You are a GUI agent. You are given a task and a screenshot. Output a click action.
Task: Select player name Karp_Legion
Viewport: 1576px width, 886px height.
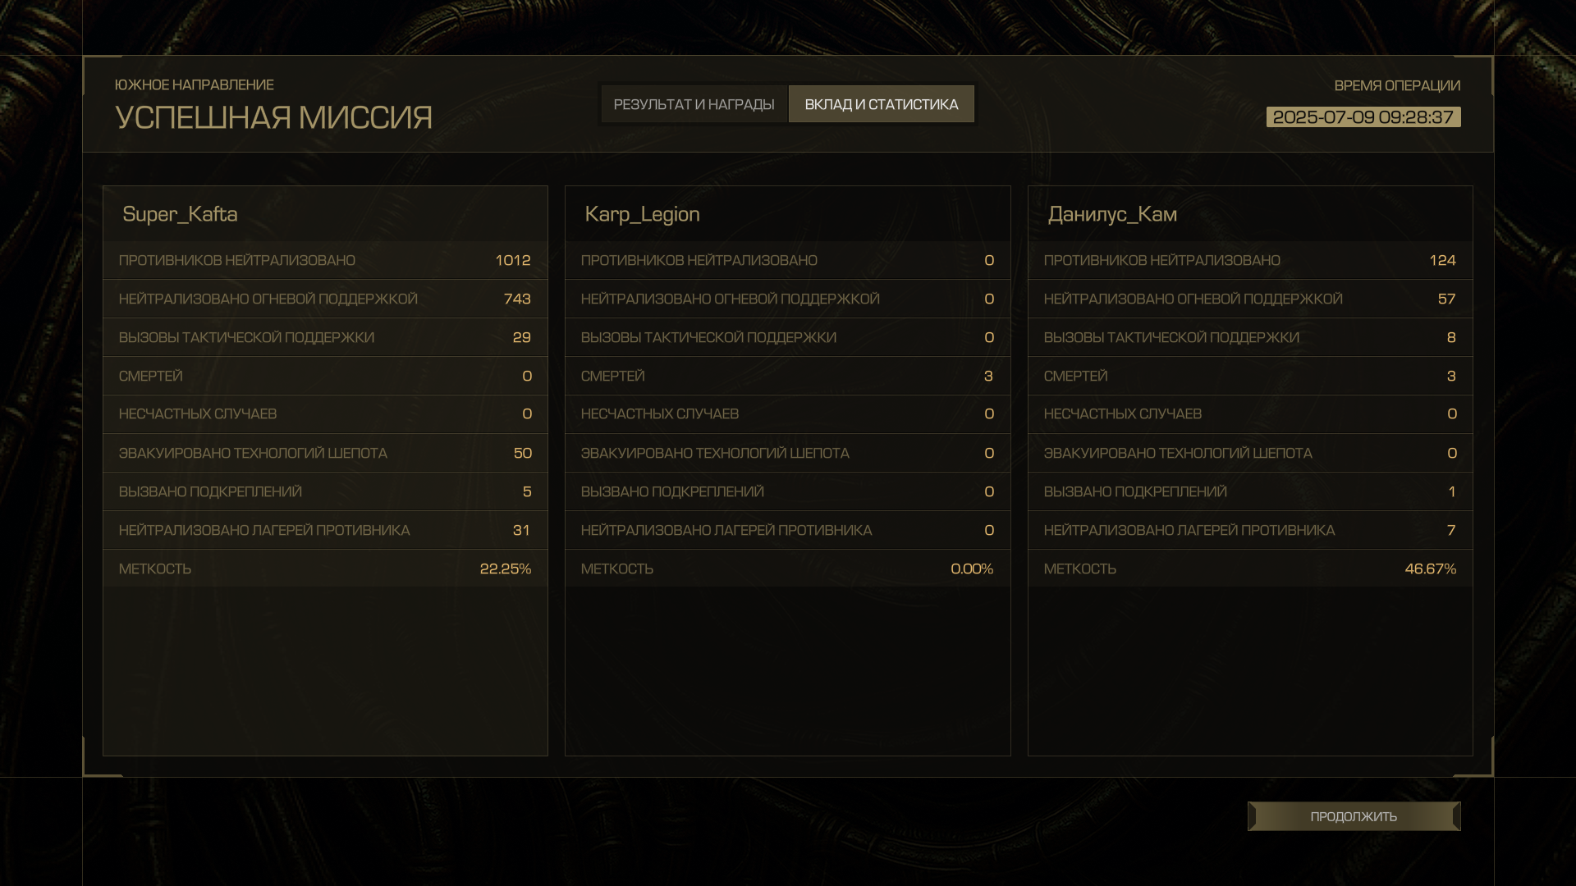click(643, 214)
